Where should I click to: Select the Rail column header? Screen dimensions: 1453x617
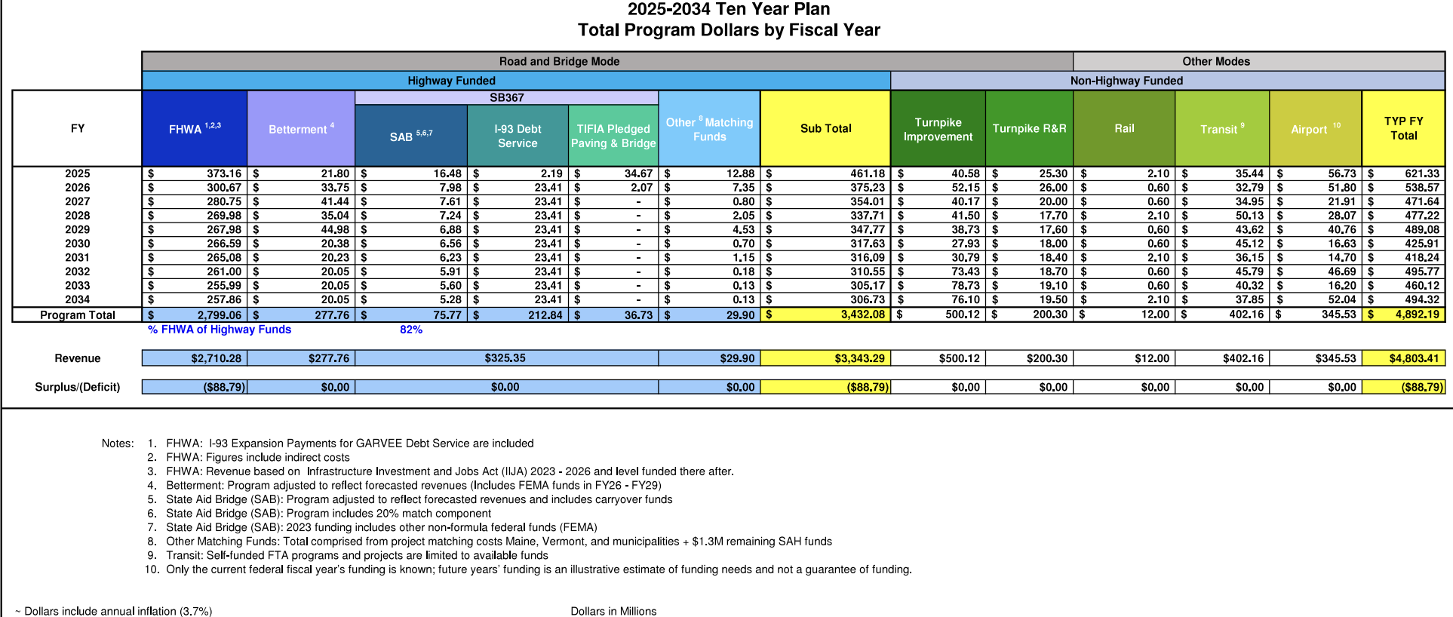click(x=1124, y=128)
